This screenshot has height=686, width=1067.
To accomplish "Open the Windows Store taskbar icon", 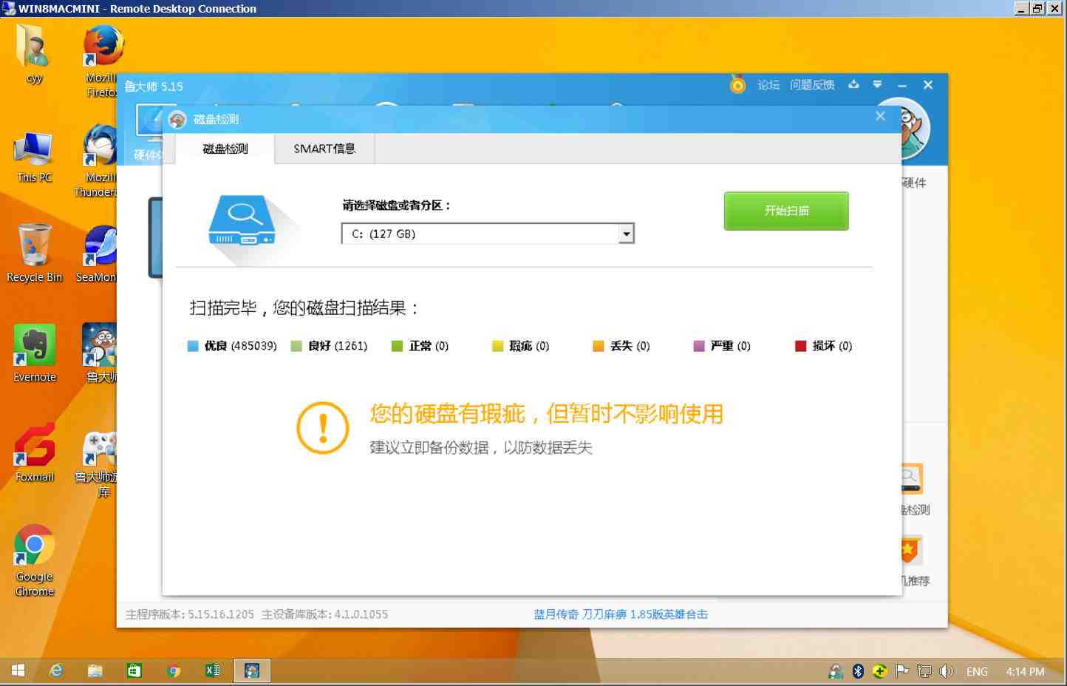I will pyautogui.click(x=134, y=670).
